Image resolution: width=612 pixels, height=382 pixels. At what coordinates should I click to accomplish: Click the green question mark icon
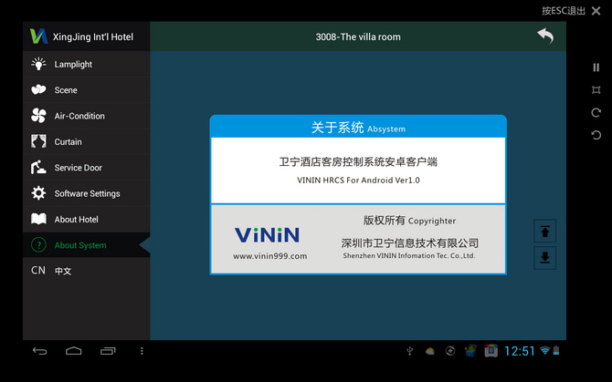pyautogui.click(x=38, y=245)
